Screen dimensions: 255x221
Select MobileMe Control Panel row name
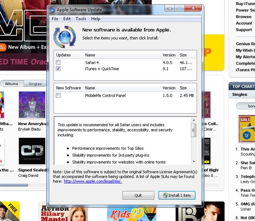[x=105, y=95]
